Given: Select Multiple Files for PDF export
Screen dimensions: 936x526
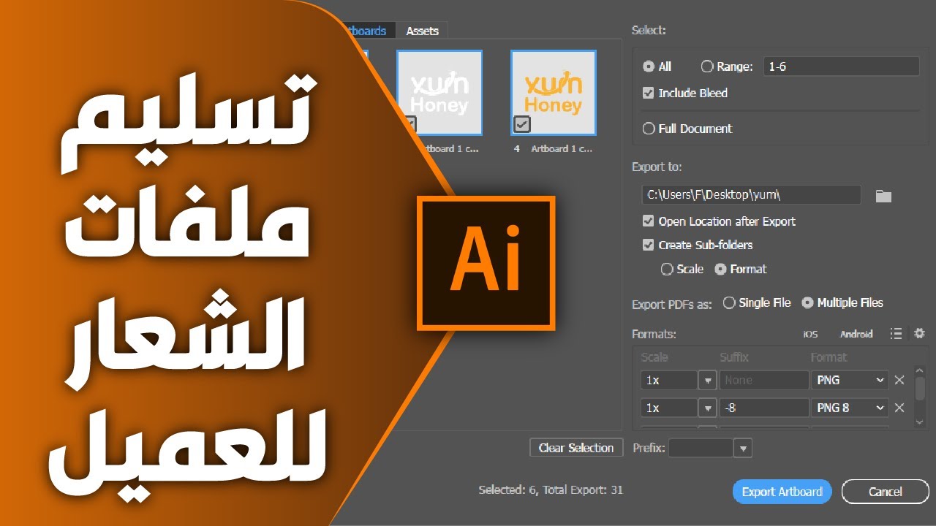Looking at the screenshot, I should [x=807, y=302].
